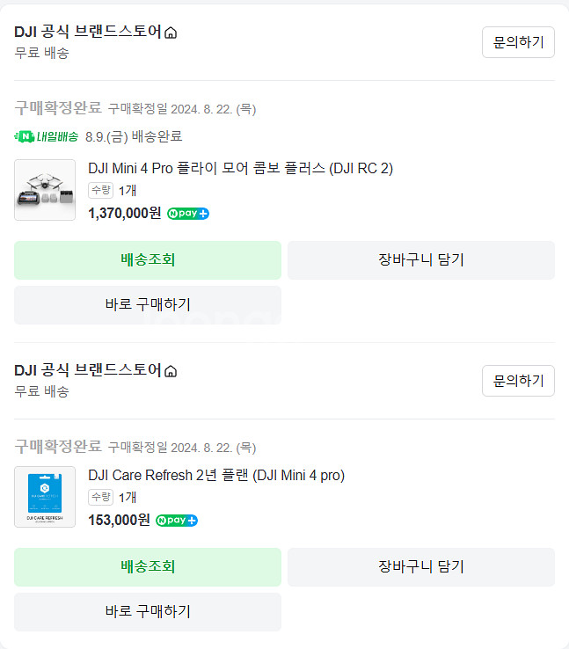Add Mini 4 Pro combo via 장바구니 담기

pos(420,259)
